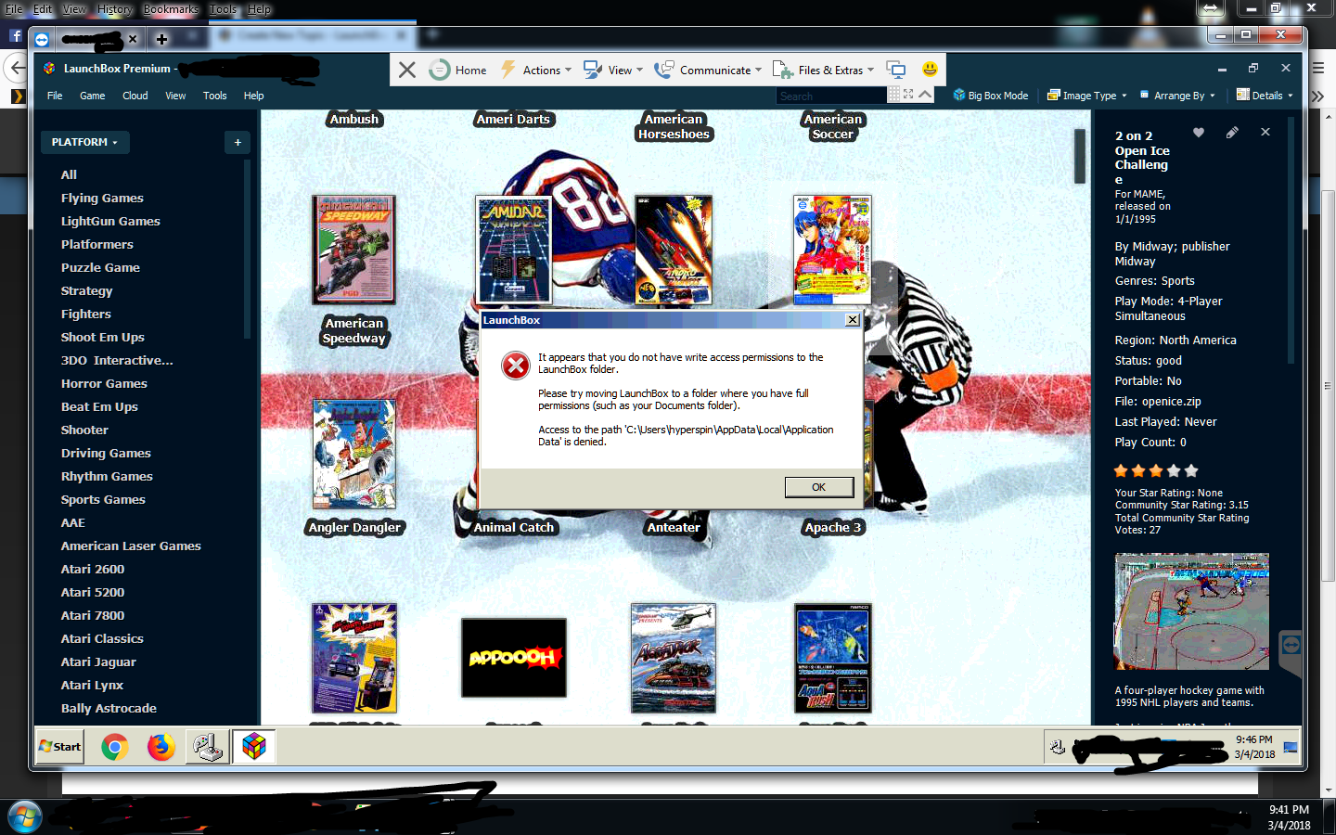Click the LaunchBox cube icon in remote taskbar
The height and width of the screenshot is (835, 1336).
pyautogui.click(x=254, y=746)
